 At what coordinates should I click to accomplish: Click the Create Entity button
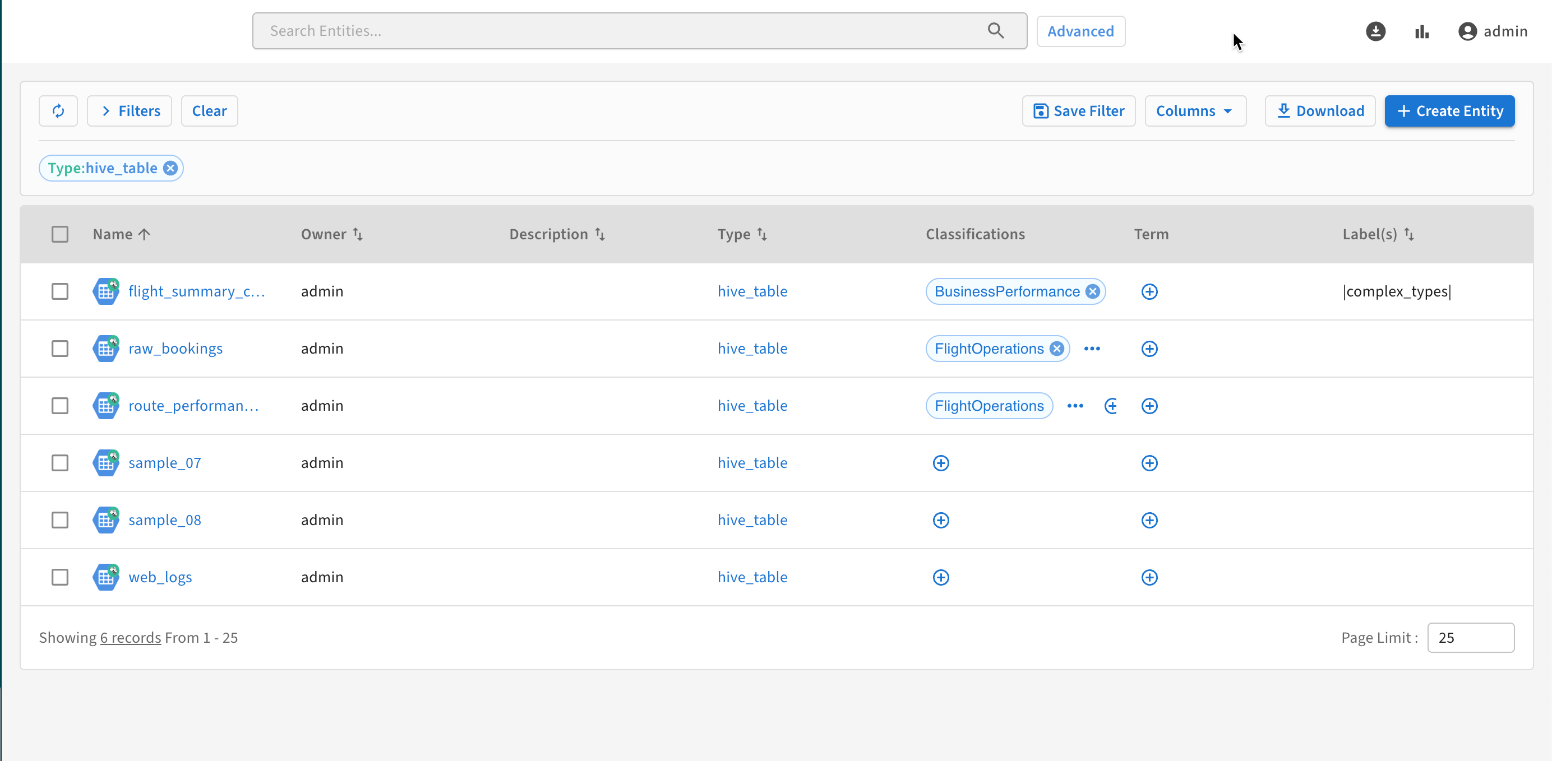click(1449, 111)
